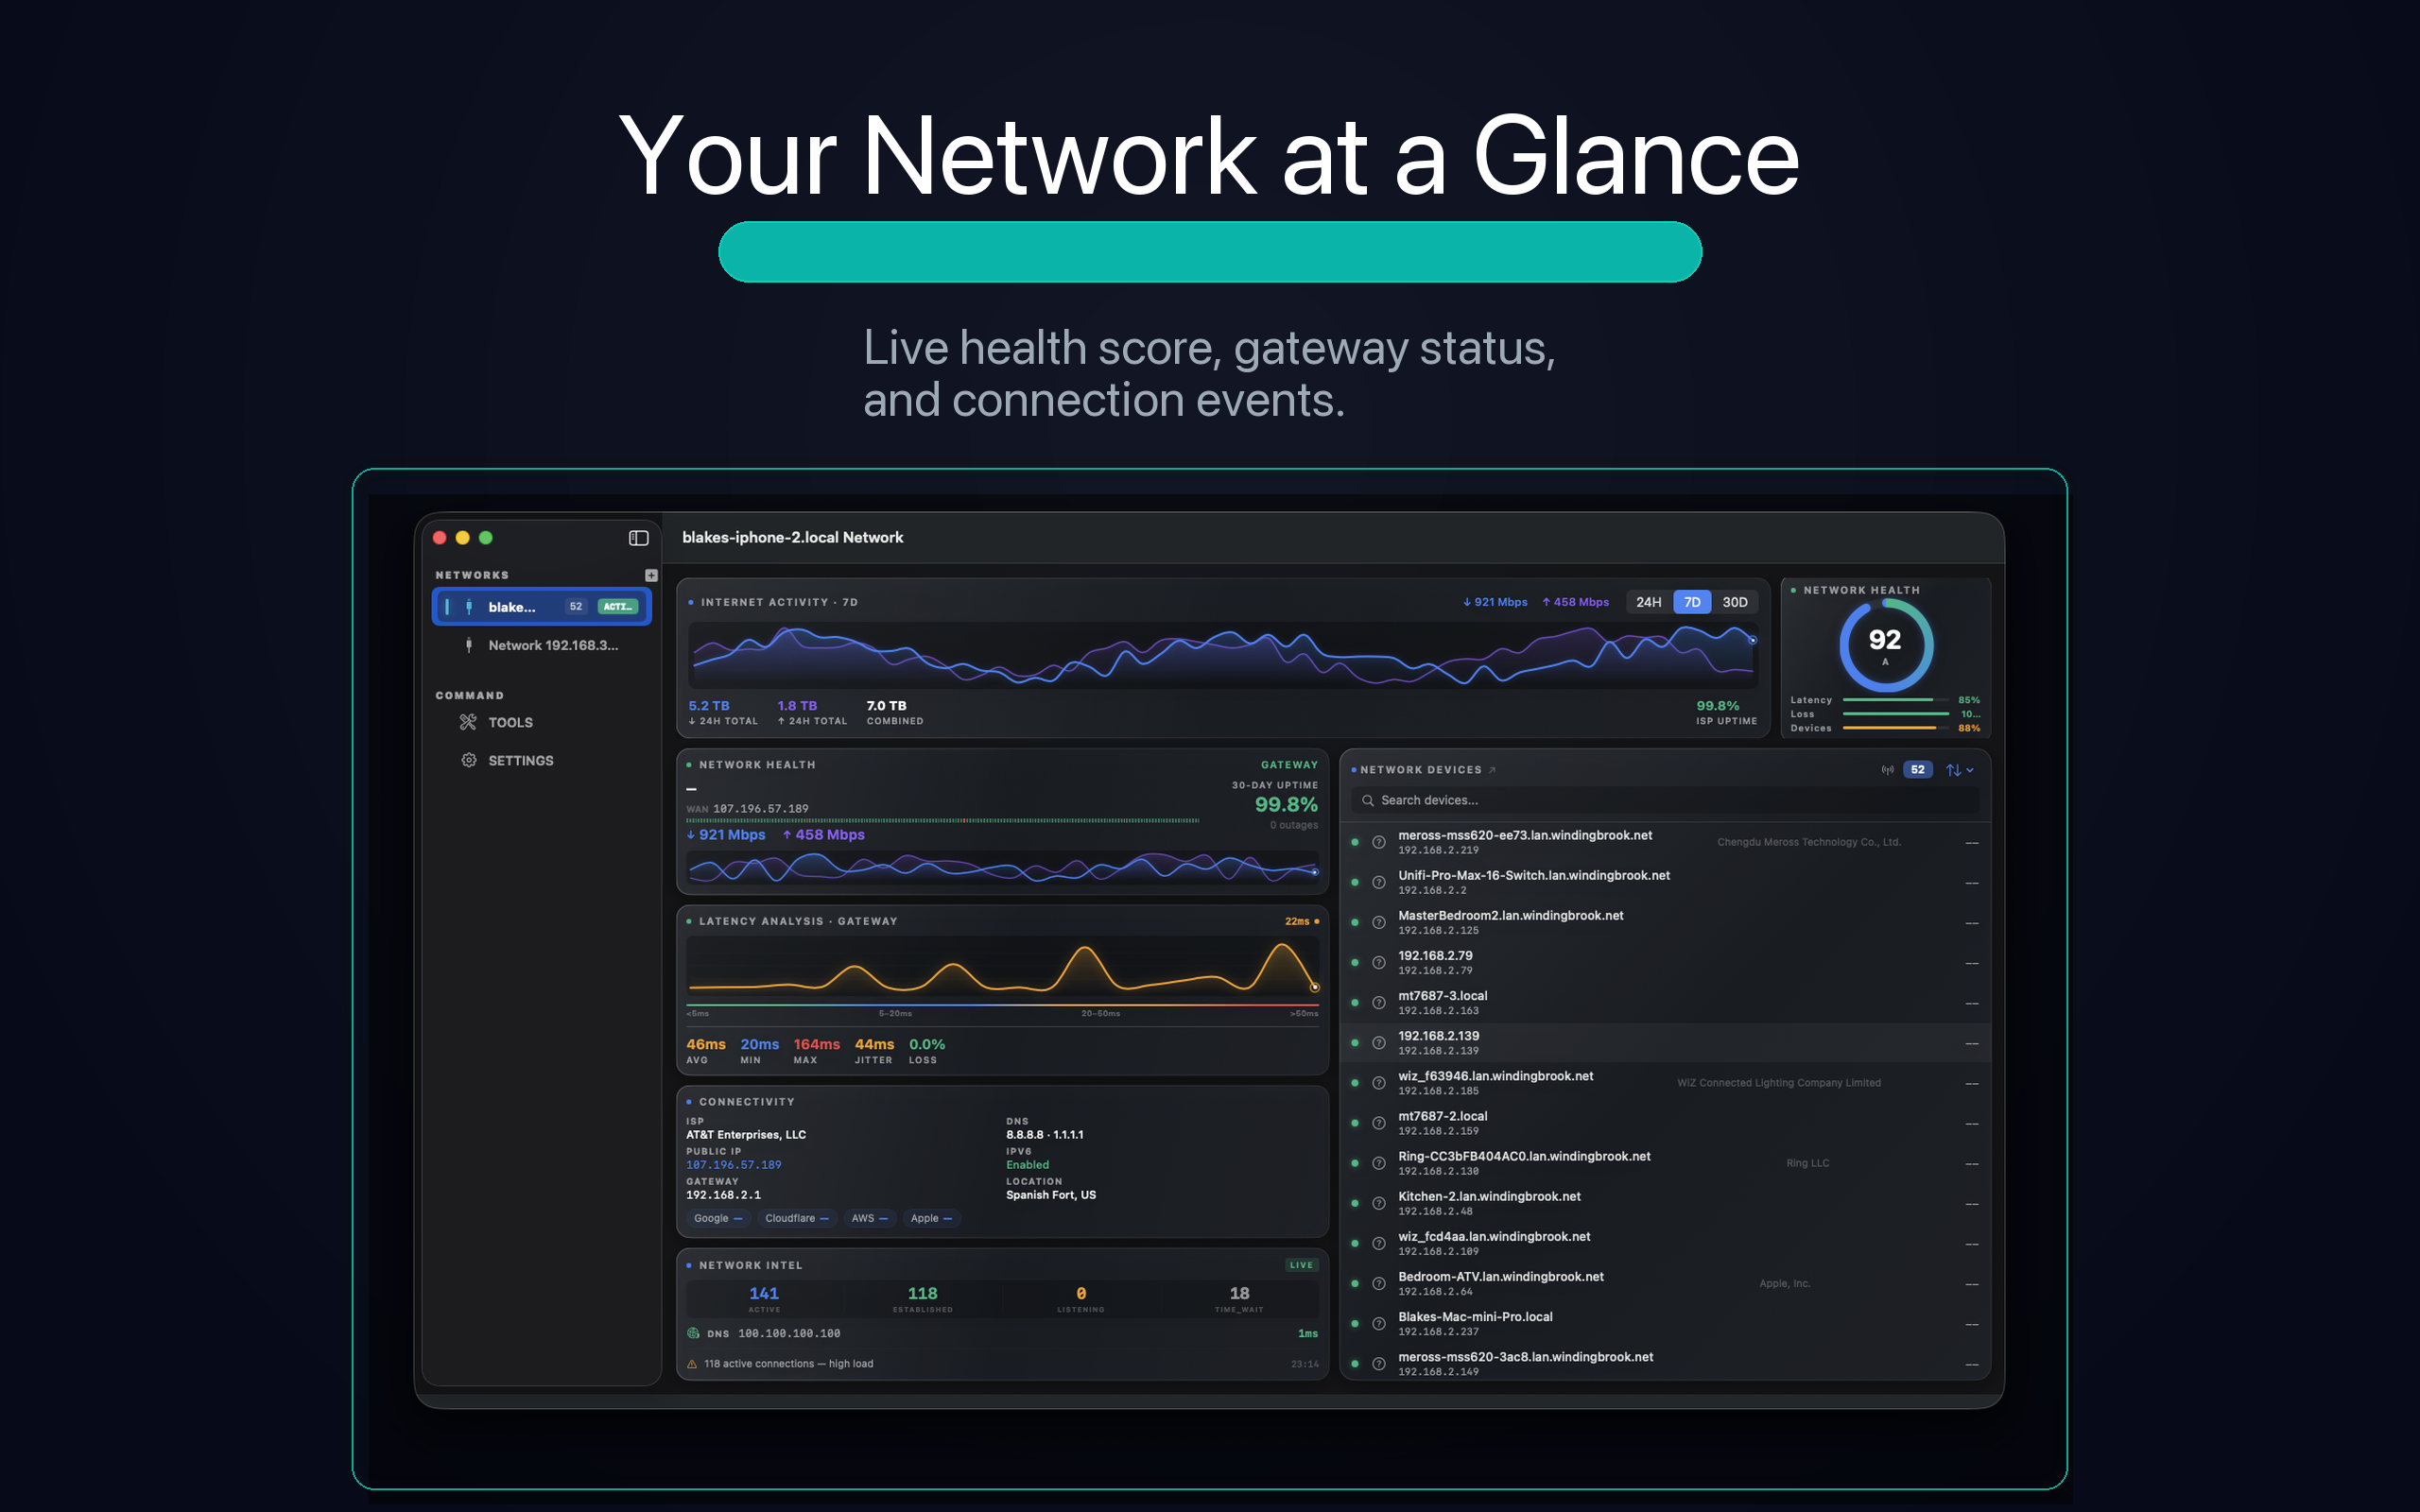Toggle the ACTIVE badge on the blake network
This screenshot has width=2420, height=1512.
click(618, 606)
